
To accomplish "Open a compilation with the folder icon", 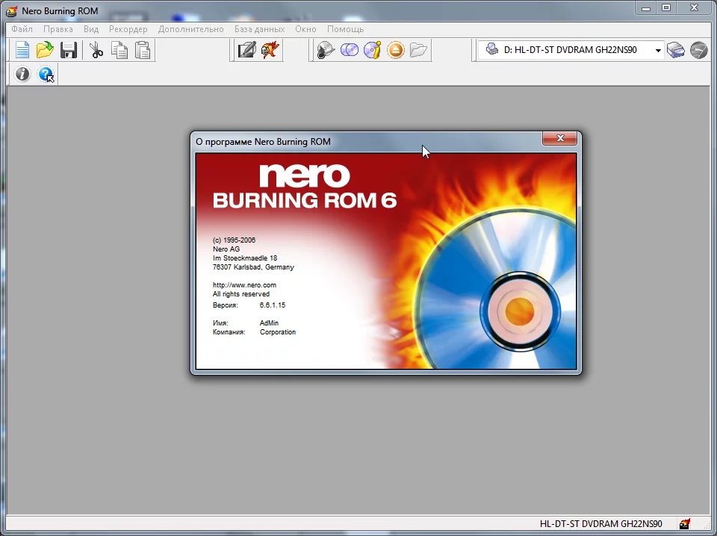I will tap(45, 50).
